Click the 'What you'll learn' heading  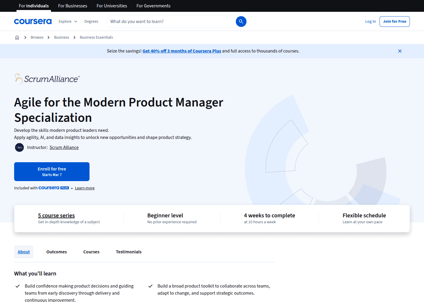pyautogui.click(x=35, y=274)
